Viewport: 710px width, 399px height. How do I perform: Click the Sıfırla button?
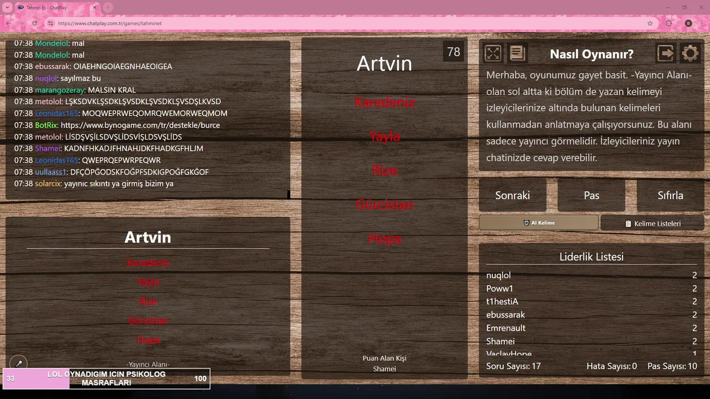670,195
